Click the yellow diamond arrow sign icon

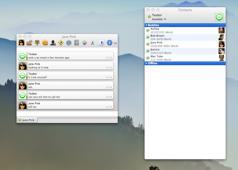(61, 43)
